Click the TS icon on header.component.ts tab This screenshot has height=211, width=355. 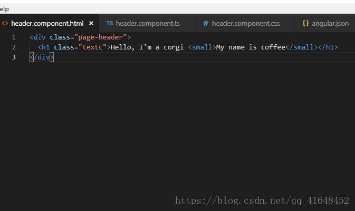coord(110,23)
